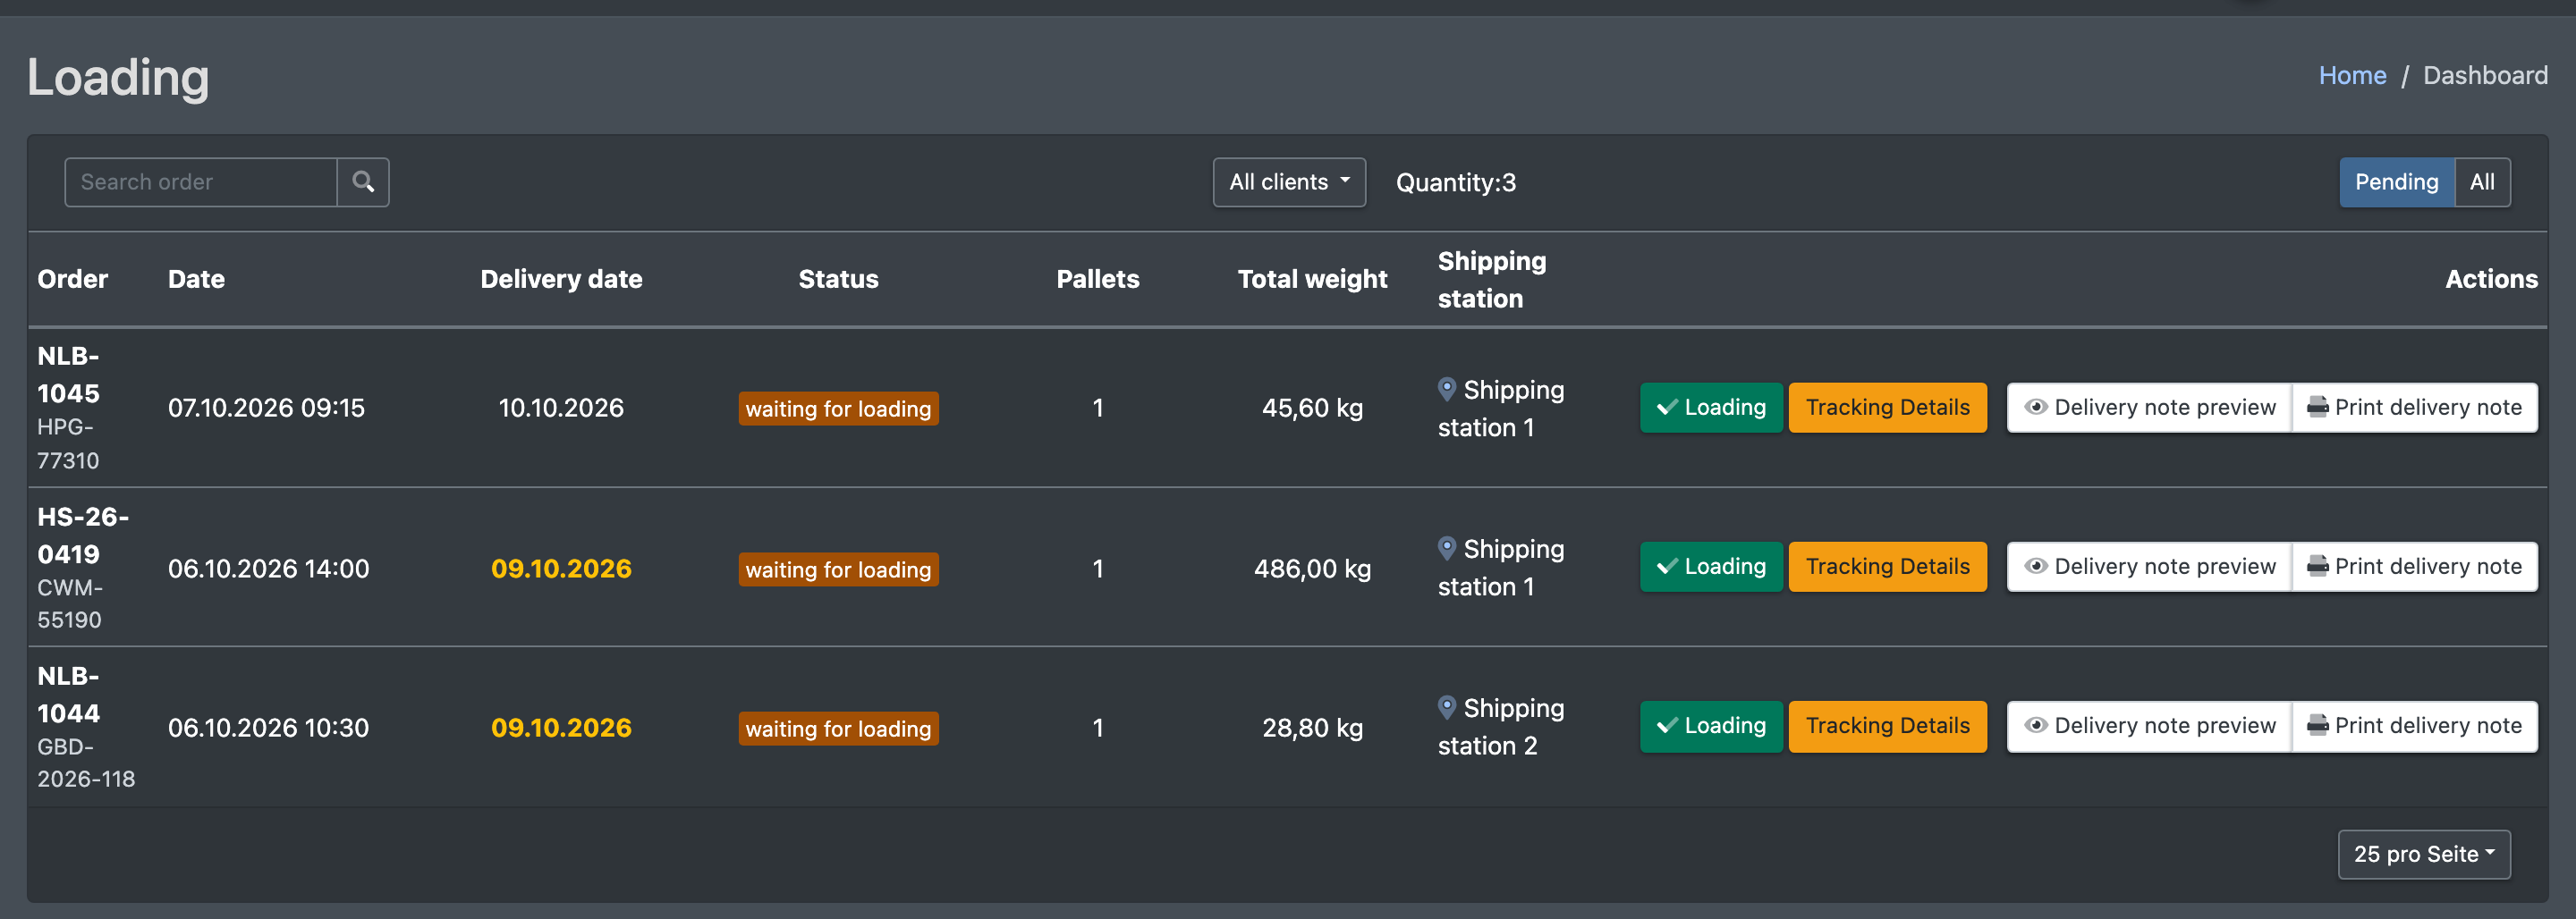Screen dimensions: 2576x919
Task: Switch filter to All orders
Action: (x=2482, y=182)
